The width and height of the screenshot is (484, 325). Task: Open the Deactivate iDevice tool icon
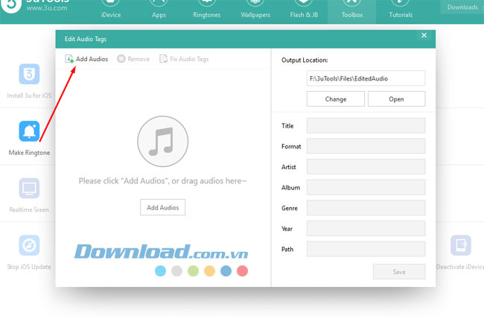(460, 245)
